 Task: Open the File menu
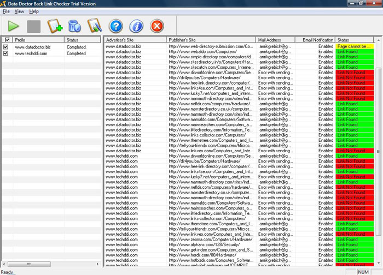coord(6,11)
